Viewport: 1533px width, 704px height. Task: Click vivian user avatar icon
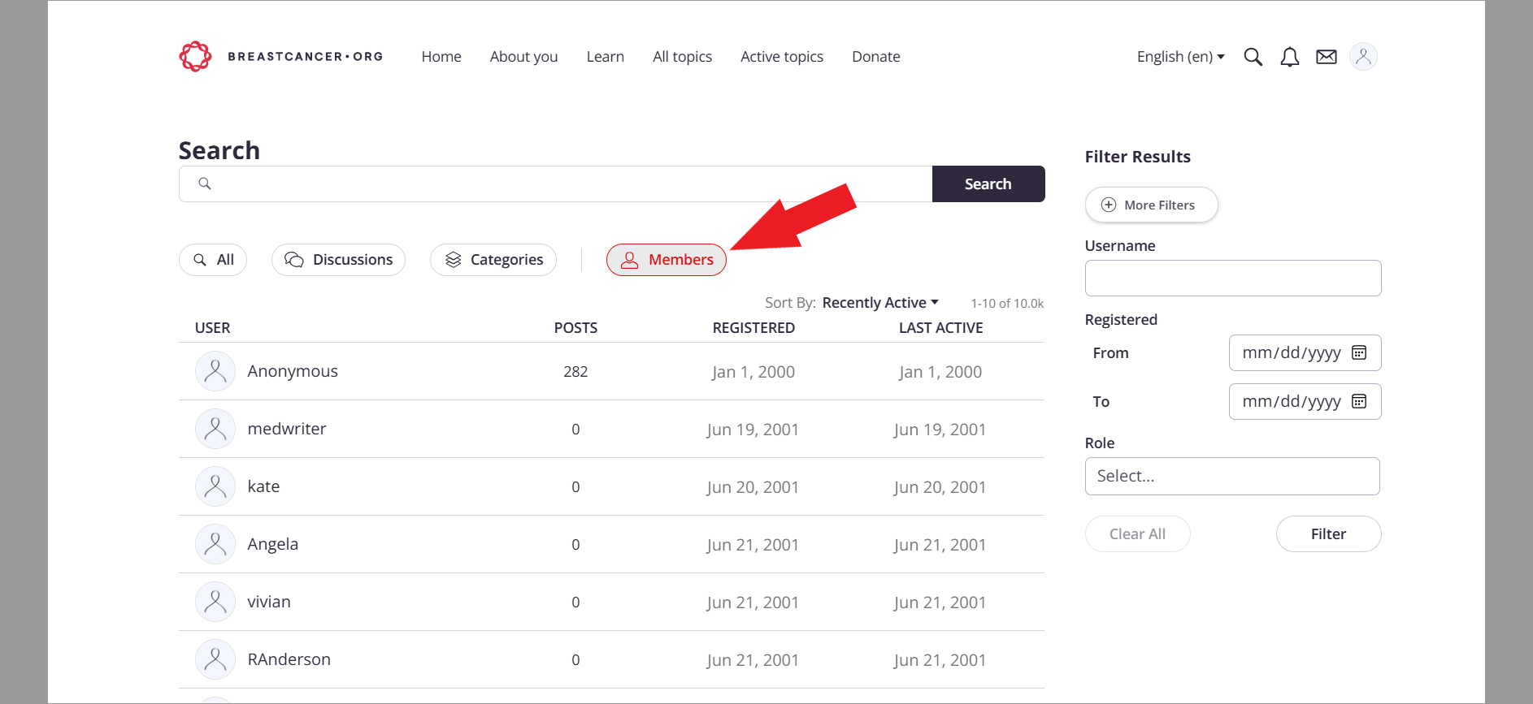click(215, 602)
